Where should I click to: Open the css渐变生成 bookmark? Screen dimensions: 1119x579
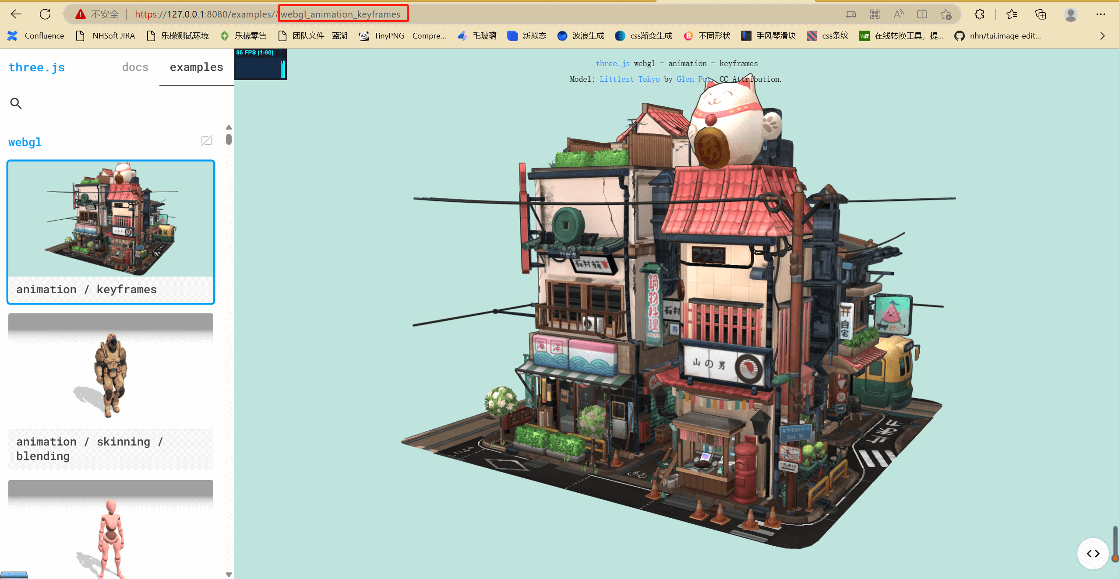point(643,36)
